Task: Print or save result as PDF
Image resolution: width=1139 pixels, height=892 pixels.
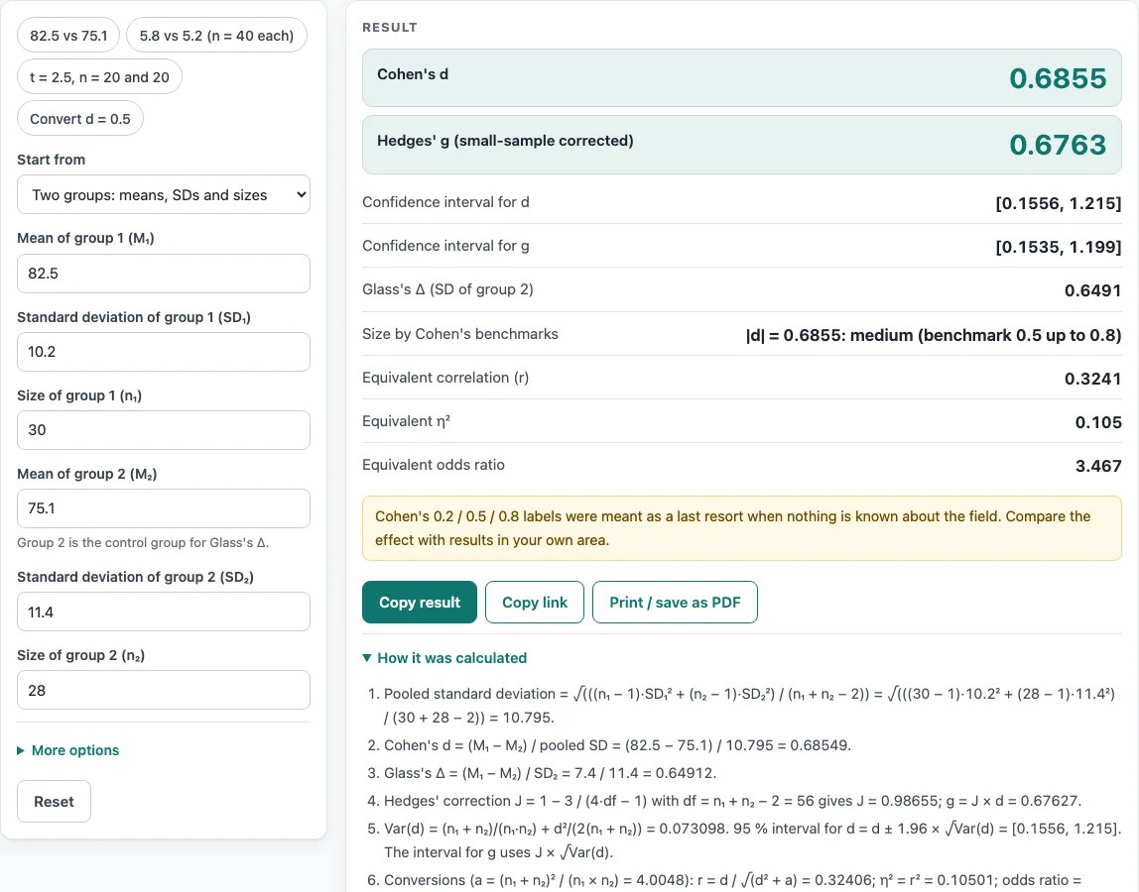Action: (675, 603)
